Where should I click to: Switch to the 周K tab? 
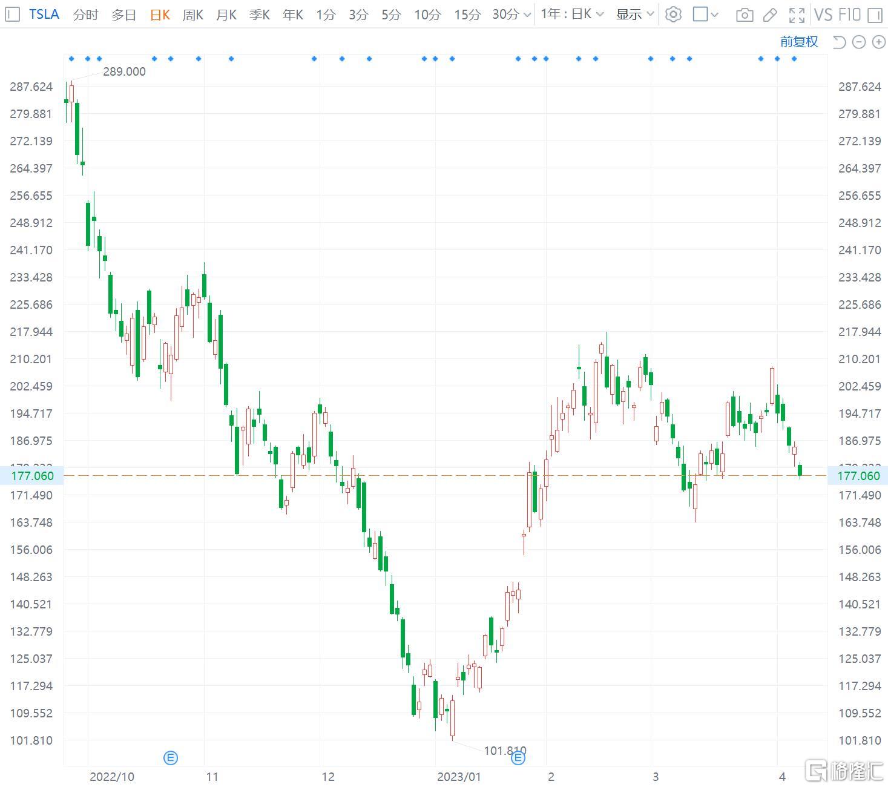tap(193, 15)
